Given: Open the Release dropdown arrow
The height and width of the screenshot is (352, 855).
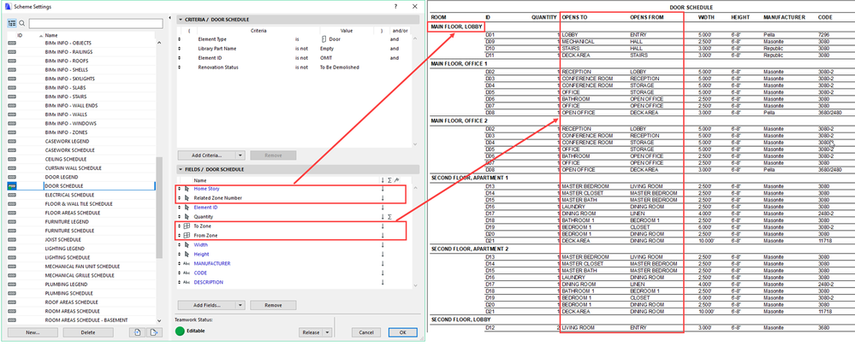Looking at the screenshot, I should (x=328, y=332).
